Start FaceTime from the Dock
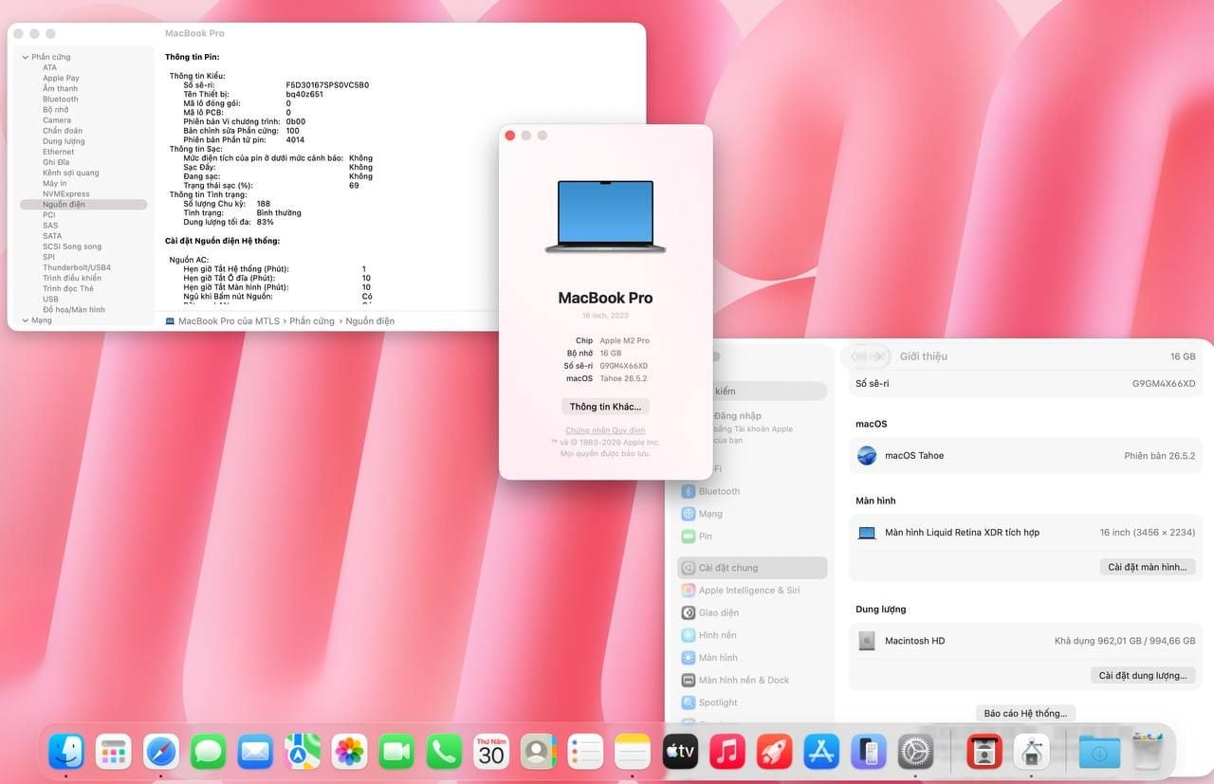Screen dimensions: 1214x784 (x=396, y=752)
